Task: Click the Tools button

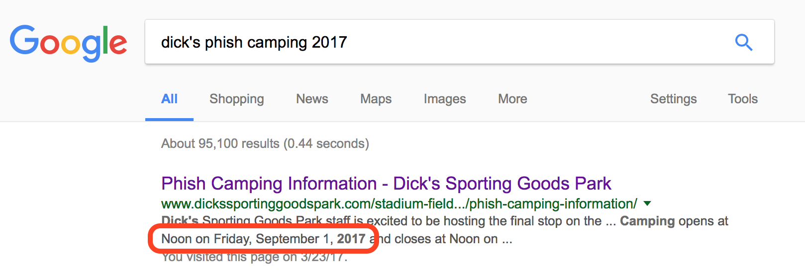Action: pyautogui.click(x=743, y=99)
